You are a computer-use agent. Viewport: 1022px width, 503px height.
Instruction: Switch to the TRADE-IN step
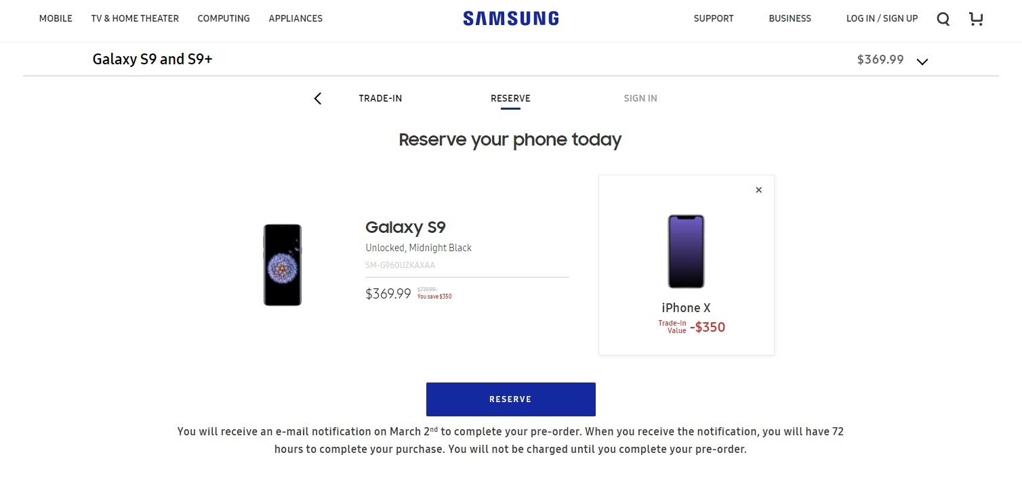pyautogui.click(x=380, y=98)
